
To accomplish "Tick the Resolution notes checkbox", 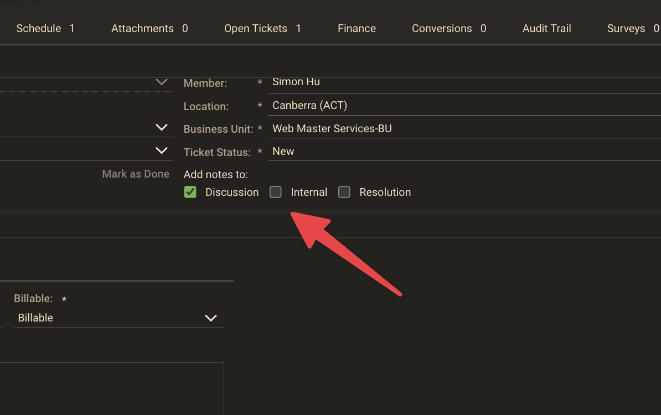I will [x=344, y=192].
